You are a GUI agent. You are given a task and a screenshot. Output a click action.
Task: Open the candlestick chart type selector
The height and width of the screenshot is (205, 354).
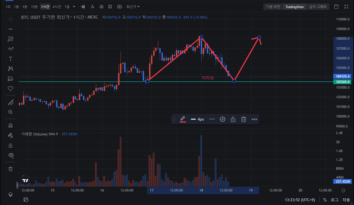[83, 7]
